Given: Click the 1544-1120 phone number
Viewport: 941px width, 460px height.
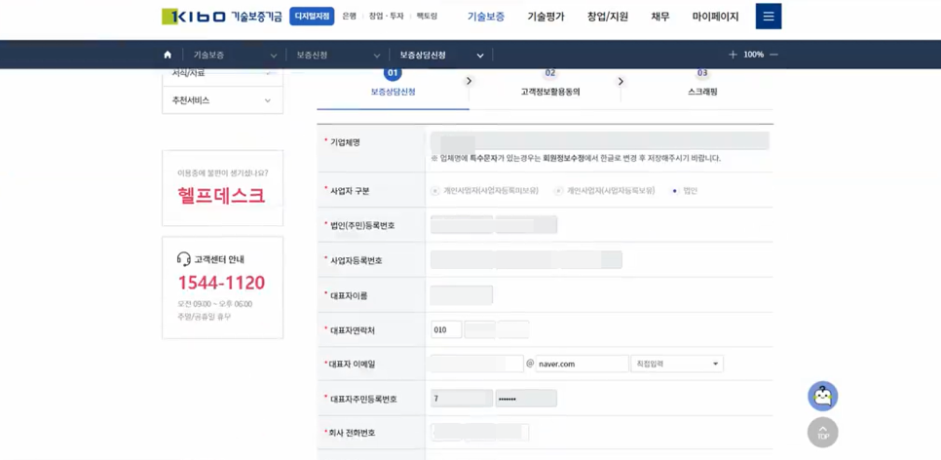Looking at the screenshot, I should pyautogui.click(x=221, y=283).
